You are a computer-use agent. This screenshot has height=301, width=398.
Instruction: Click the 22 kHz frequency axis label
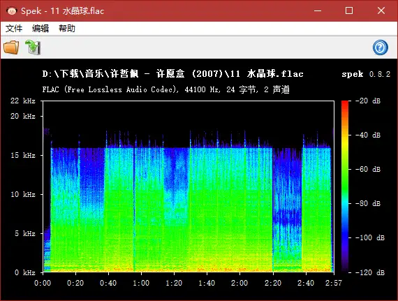23,101
